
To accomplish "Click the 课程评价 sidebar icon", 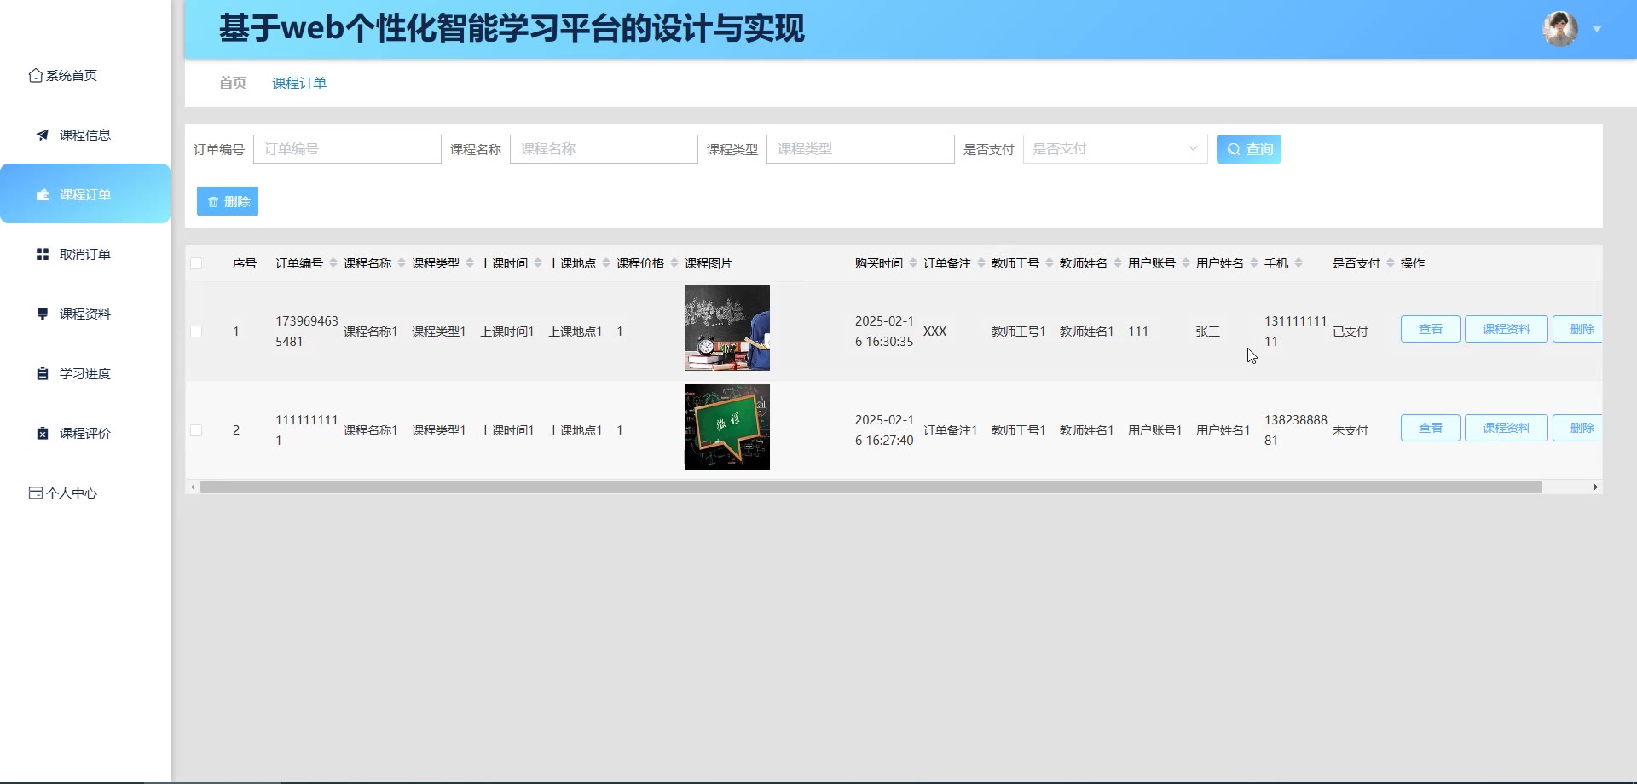I will [43, 434].
